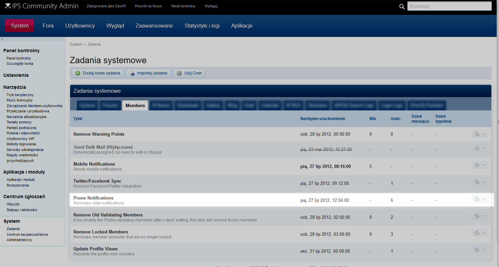Open dropdown arrow for Mobile Notifications
The width and height of the screenshot is (499, 267).
coord(485,165)
